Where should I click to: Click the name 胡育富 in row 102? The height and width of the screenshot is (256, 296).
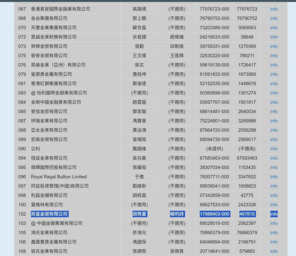(x=139, y=214)
